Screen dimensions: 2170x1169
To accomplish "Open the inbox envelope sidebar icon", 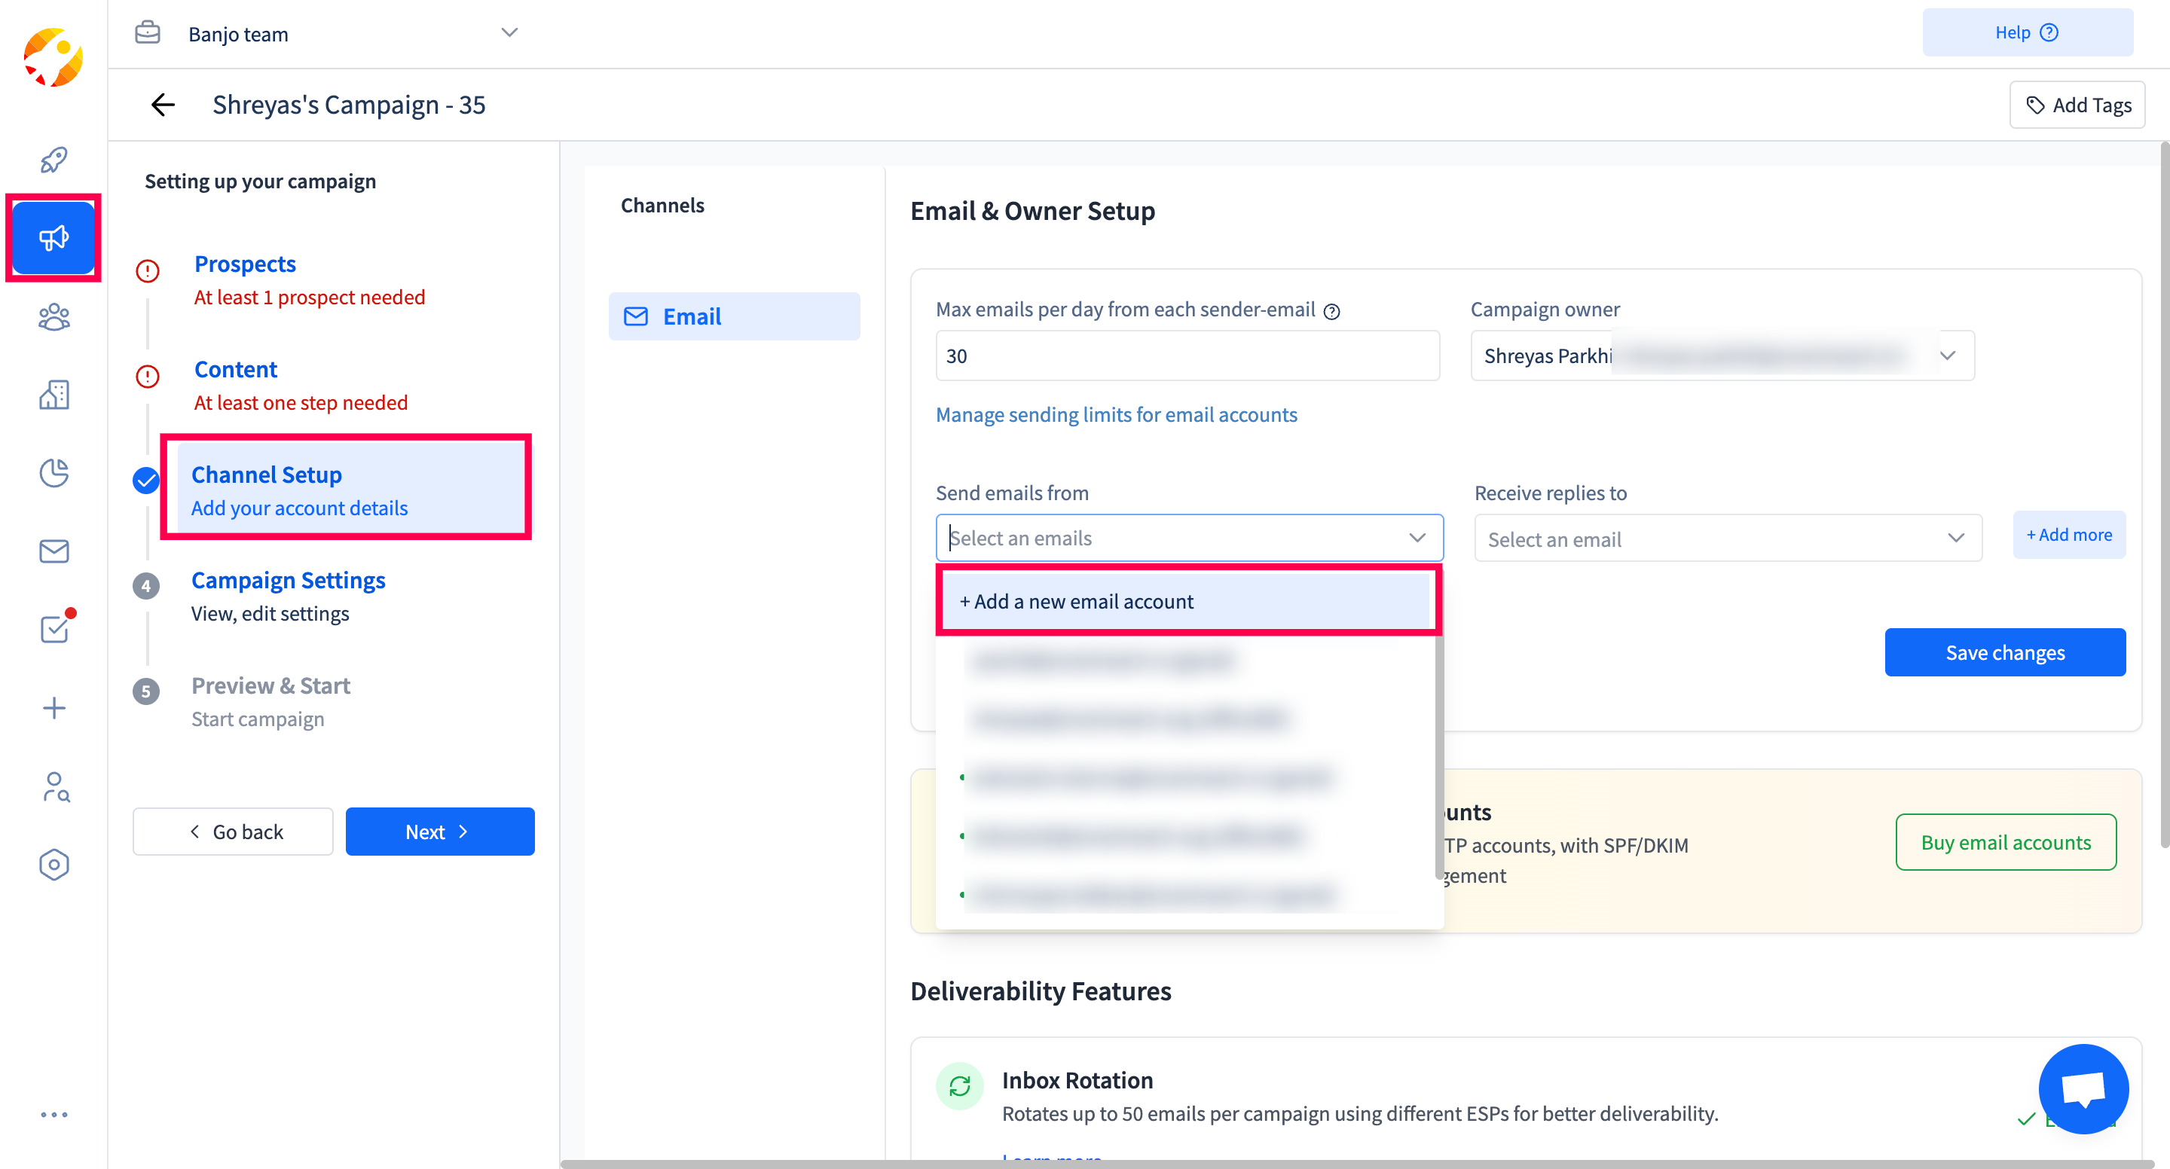I will coord(54,551).
